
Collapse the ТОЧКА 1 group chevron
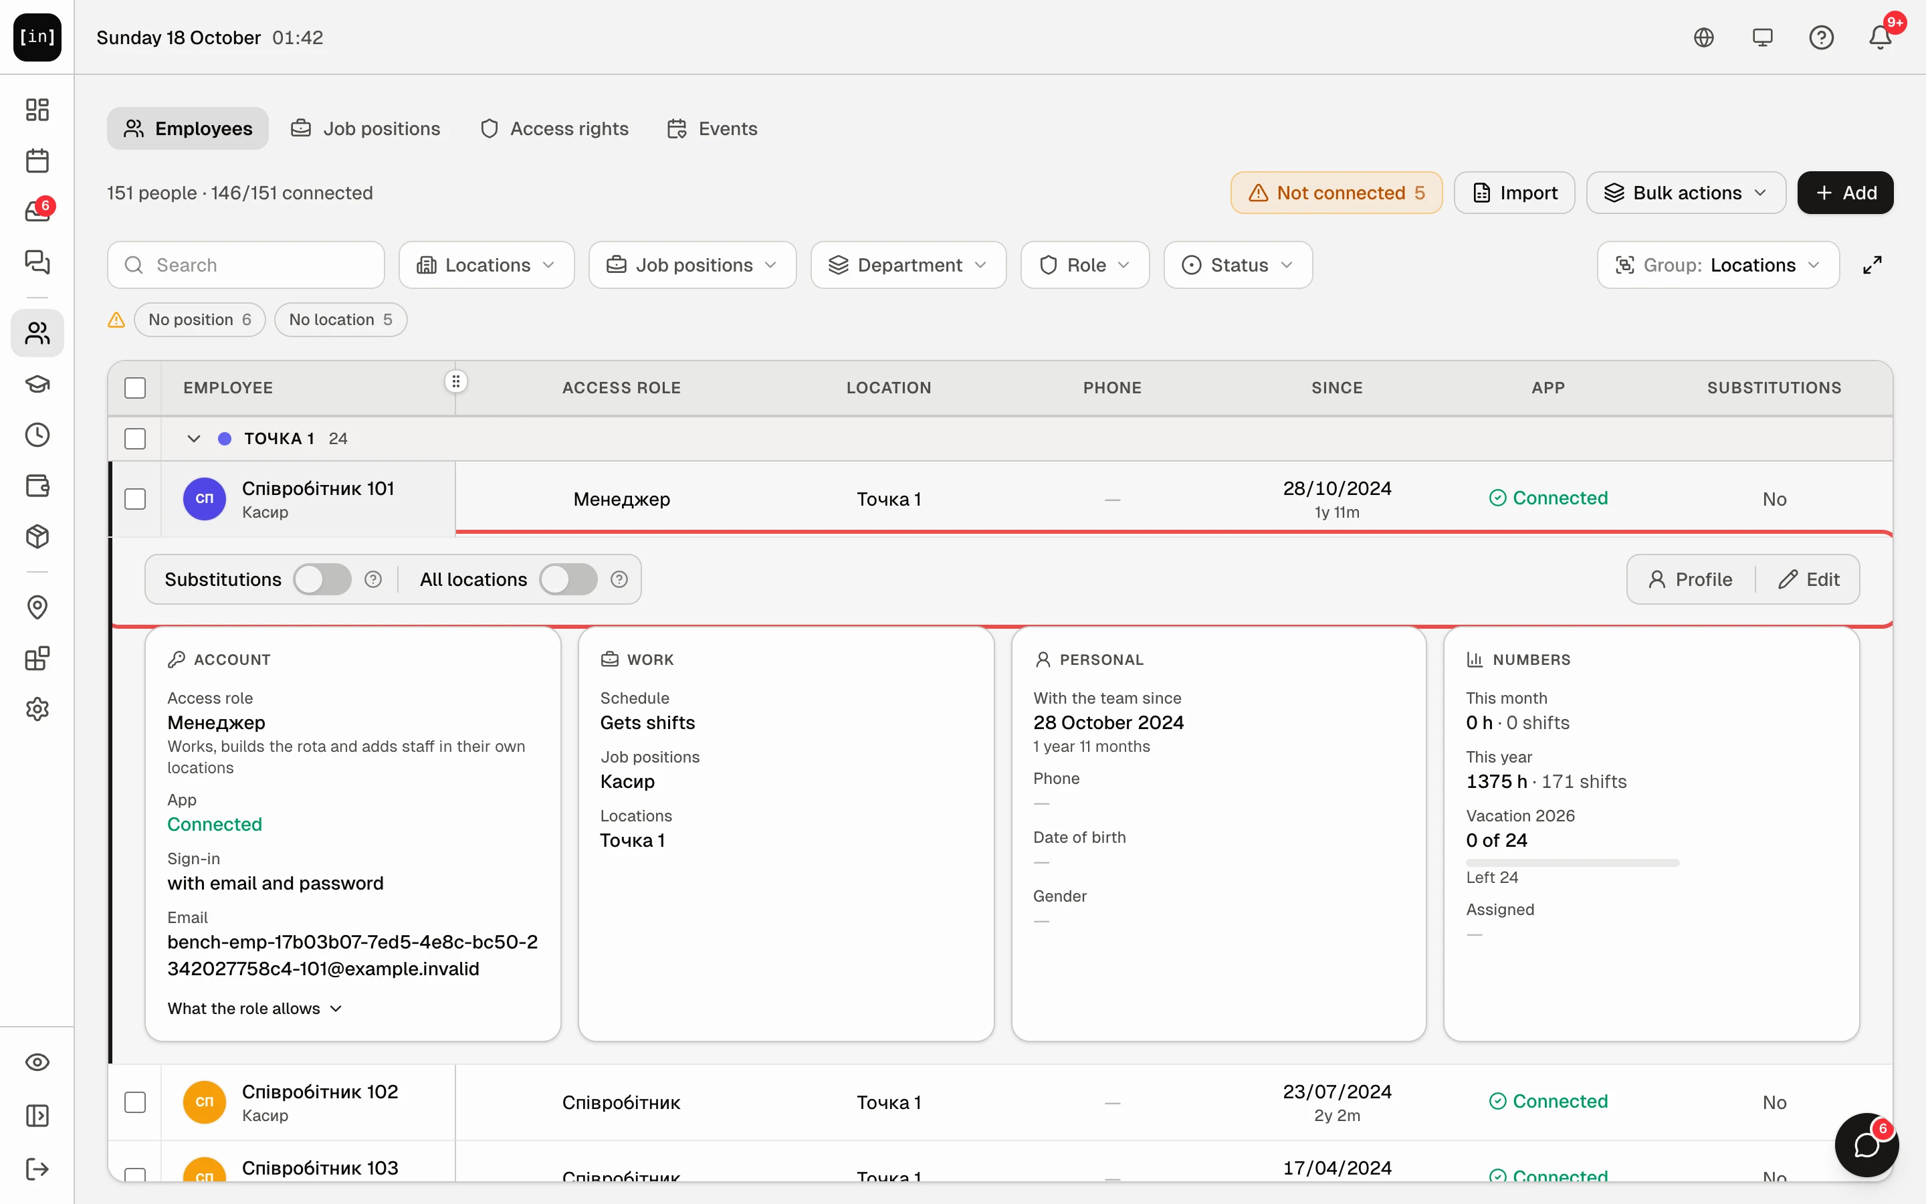click(193, 439)
